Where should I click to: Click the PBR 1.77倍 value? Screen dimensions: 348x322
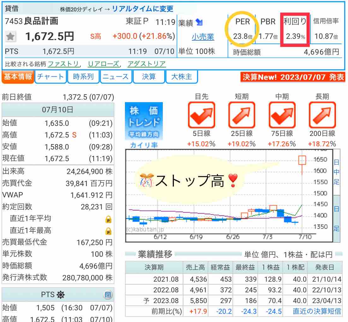point(268,36)
